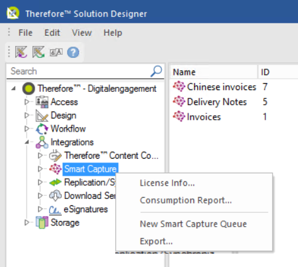Viewport: 298px width, 267px height.
Task: Expand the Access tree node
Action: [x=26, y=102]
